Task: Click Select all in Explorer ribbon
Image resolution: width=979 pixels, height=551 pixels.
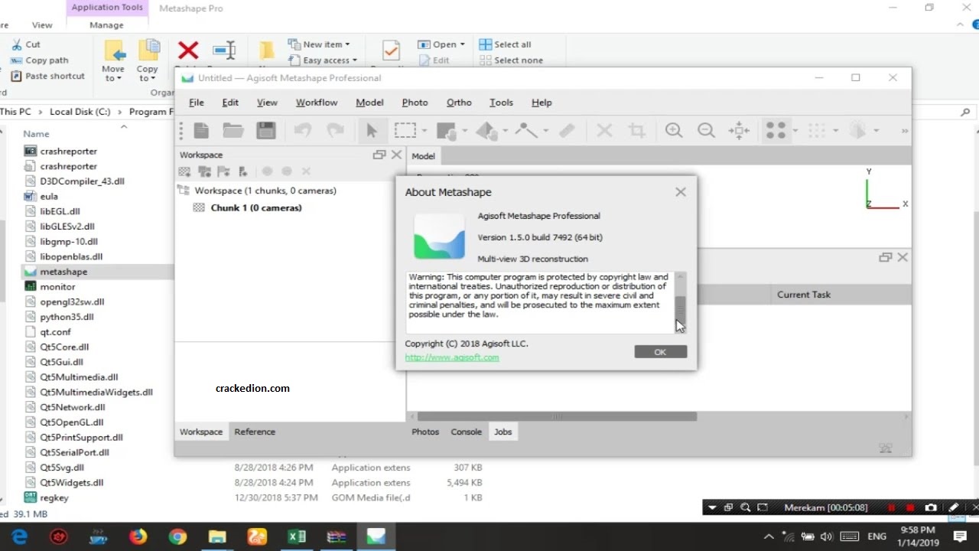Action: tap(505, 44)
